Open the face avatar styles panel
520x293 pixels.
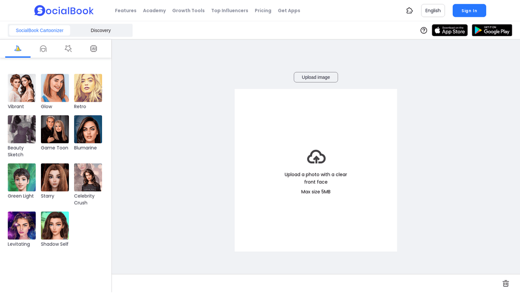pyautogui.click(x=43, y=48)
